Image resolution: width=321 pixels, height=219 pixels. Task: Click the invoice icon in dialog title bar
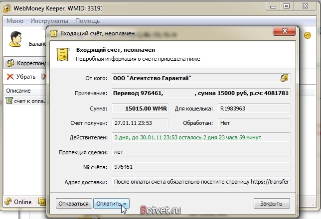click(x=54, y=33)
